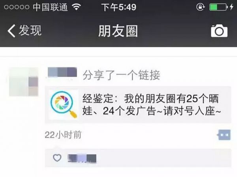Open the blurred poster name
Viewport: 237px width, 177px height.
tap(62, 72)
